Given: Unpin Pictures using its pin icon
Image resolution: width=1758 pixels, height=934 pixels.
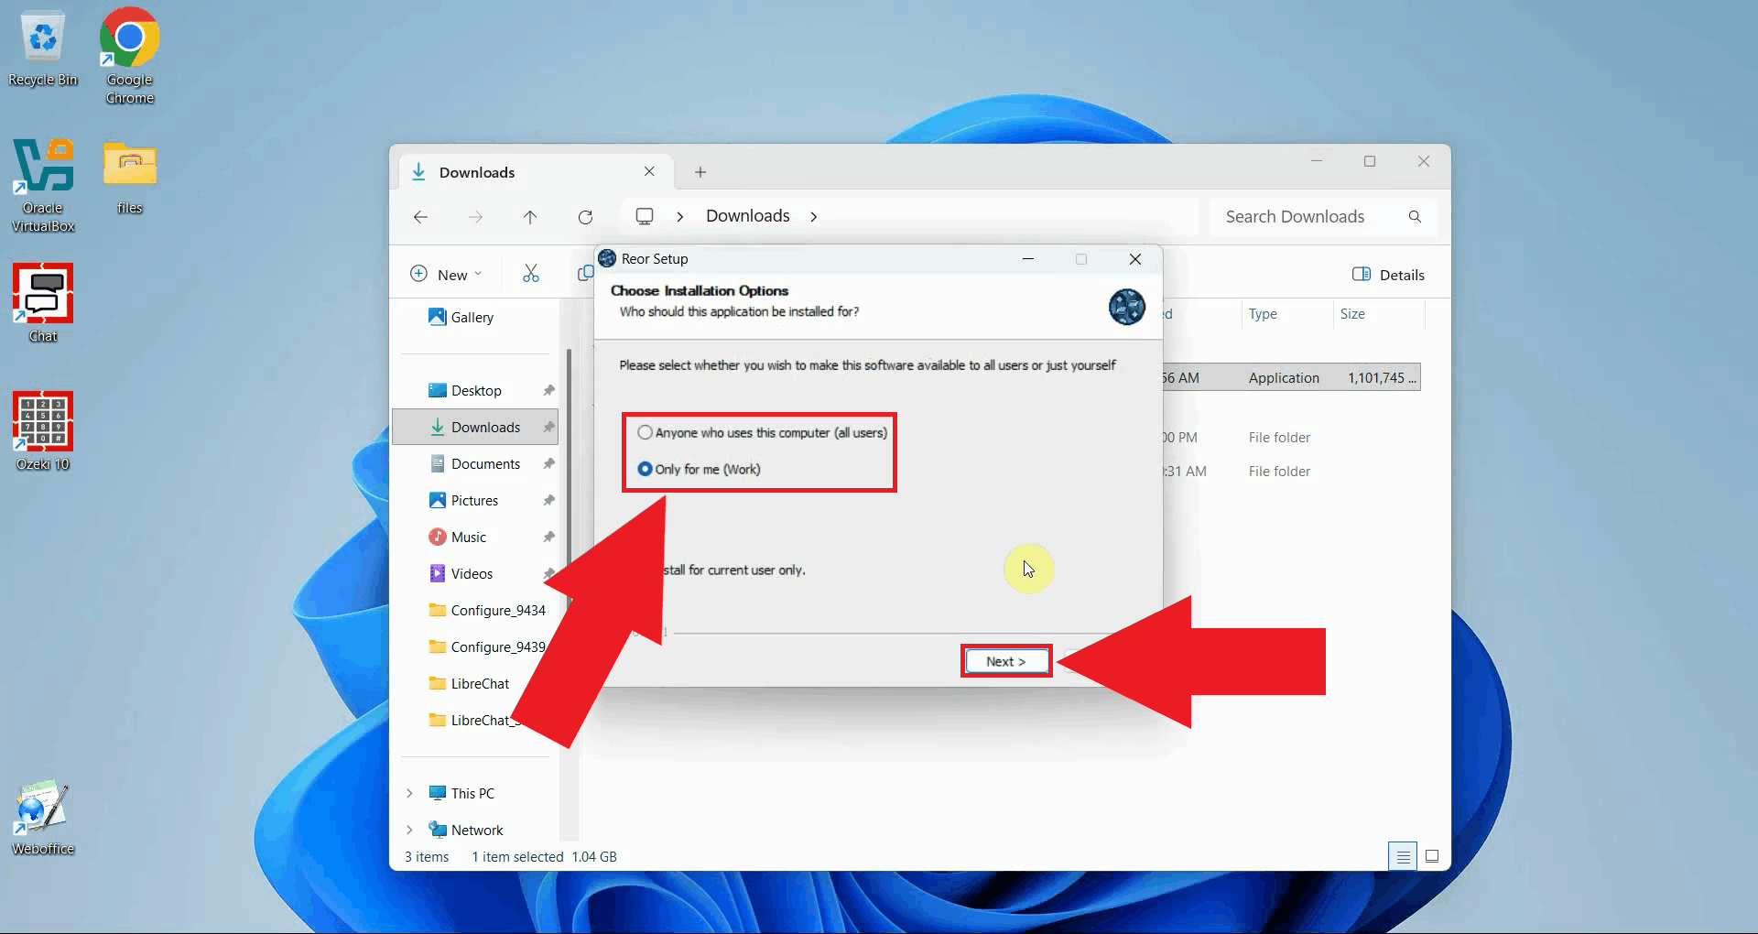Looking at the screenshot, I should (x=548, y=500).
